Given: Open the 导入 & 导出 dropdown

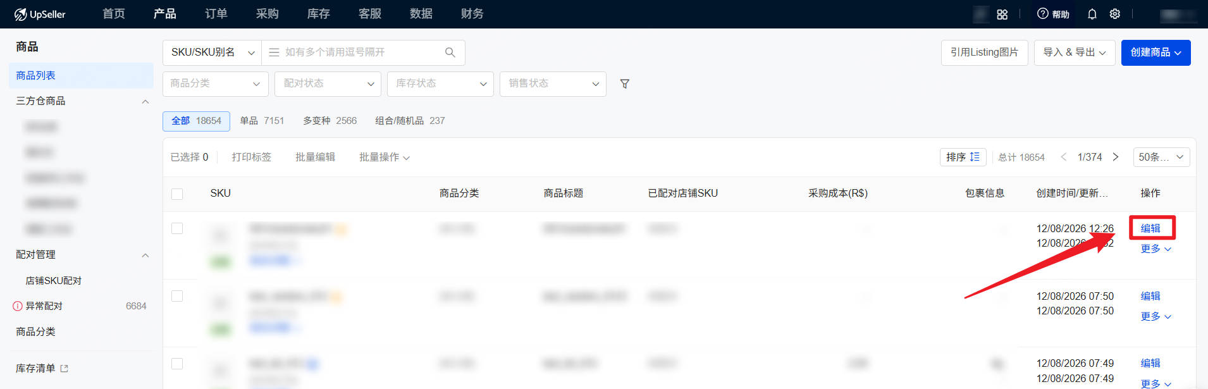Looking at the screenshot, I should point(1075,52).
